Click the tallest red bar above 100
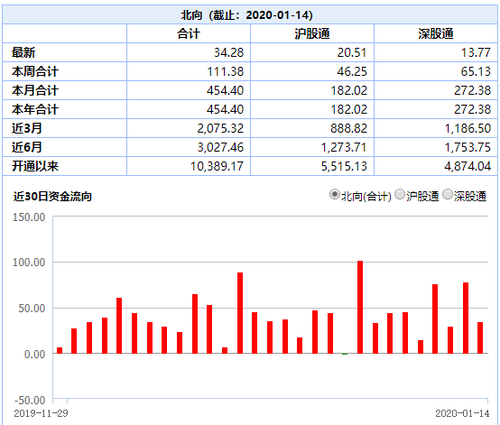Screen dimensions: 500x425 [x=360, y=307]
